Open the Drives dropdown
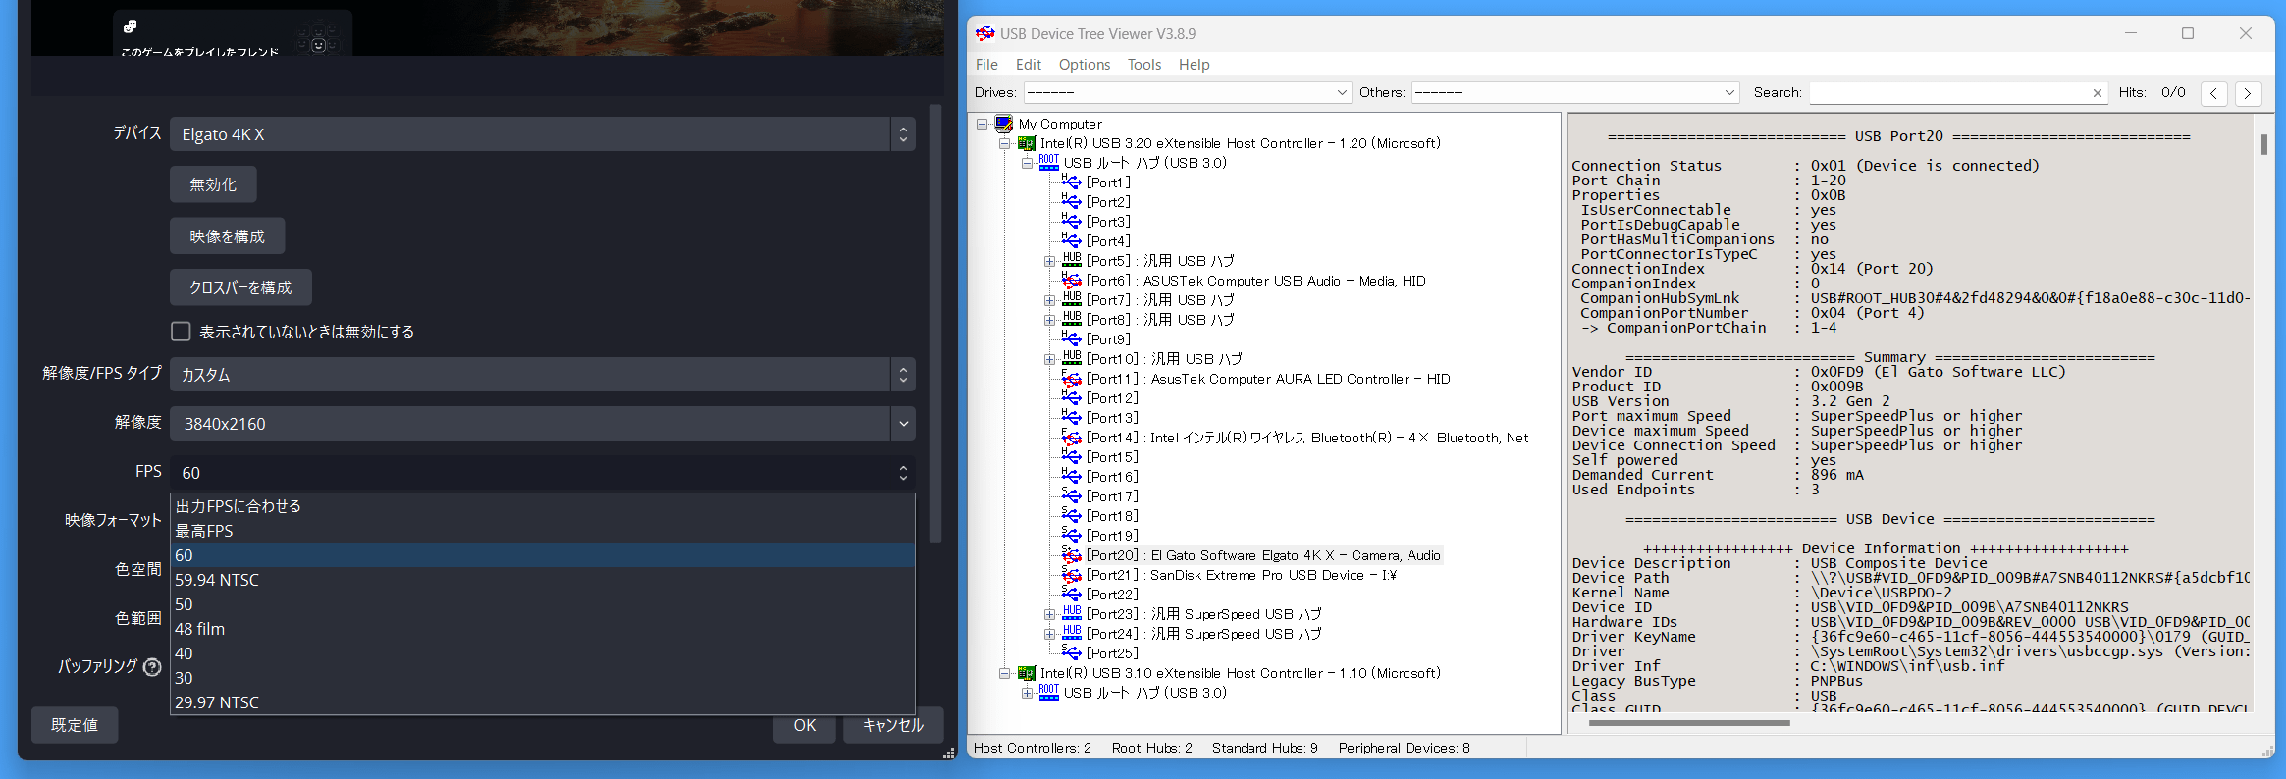The width and height of the screenshot is (2286, 779). pyautogui.click(x=1188, y=92)
